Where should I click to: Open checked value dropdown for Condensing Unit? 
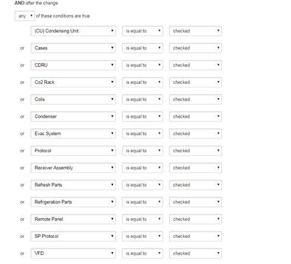195,31
